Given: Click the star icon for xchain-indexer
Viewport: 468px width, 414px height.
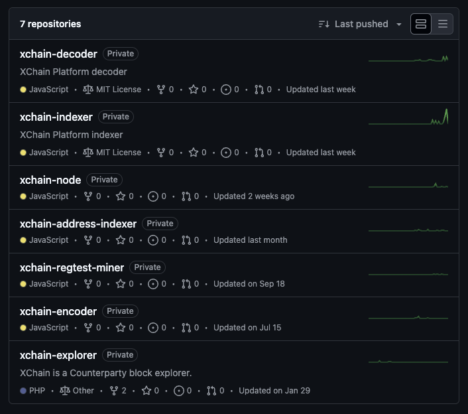Looking at the screenshot, I should [x=194, y=153].
